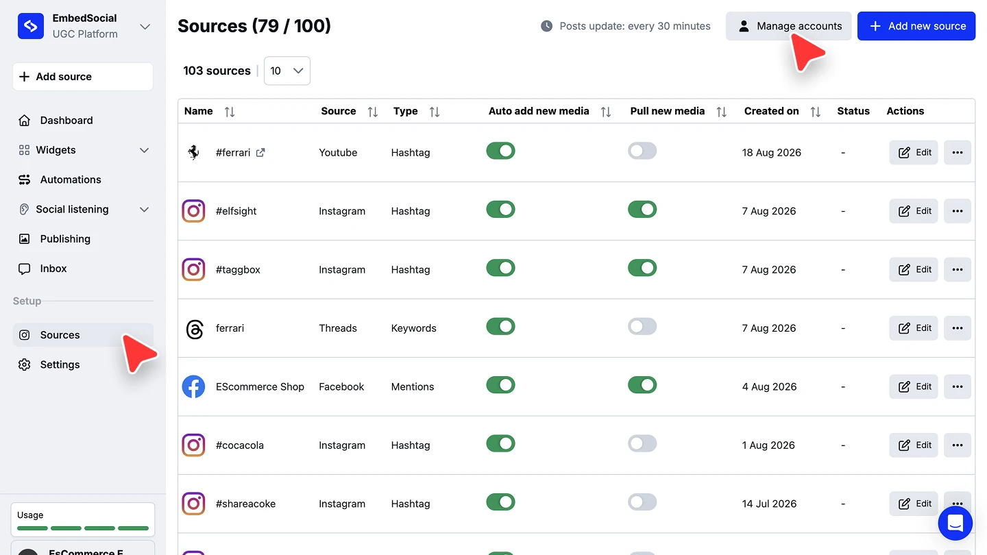Open the EmbedSocial workspace switcher chevron
Image resolution: width=987 pixels, height=555 pixels.
145,27
